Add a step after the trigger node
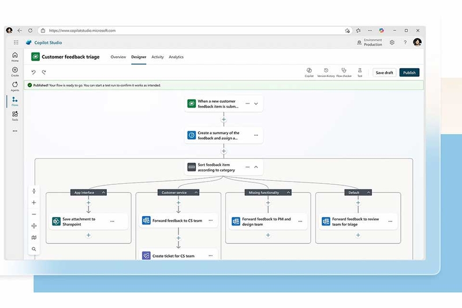The width and height of the screenshot is (462, 308). pos(223,120)
